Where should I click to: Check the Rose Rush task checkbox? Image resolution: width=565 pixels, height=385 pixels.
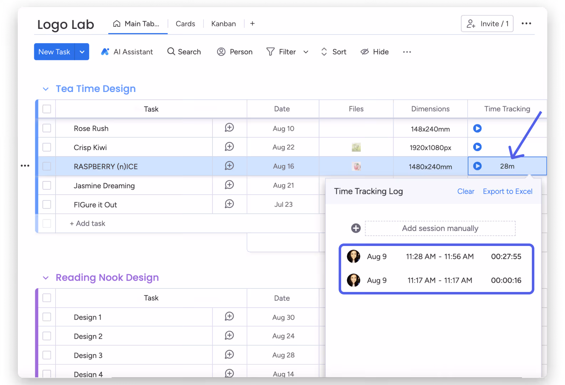tap(47, 128)
